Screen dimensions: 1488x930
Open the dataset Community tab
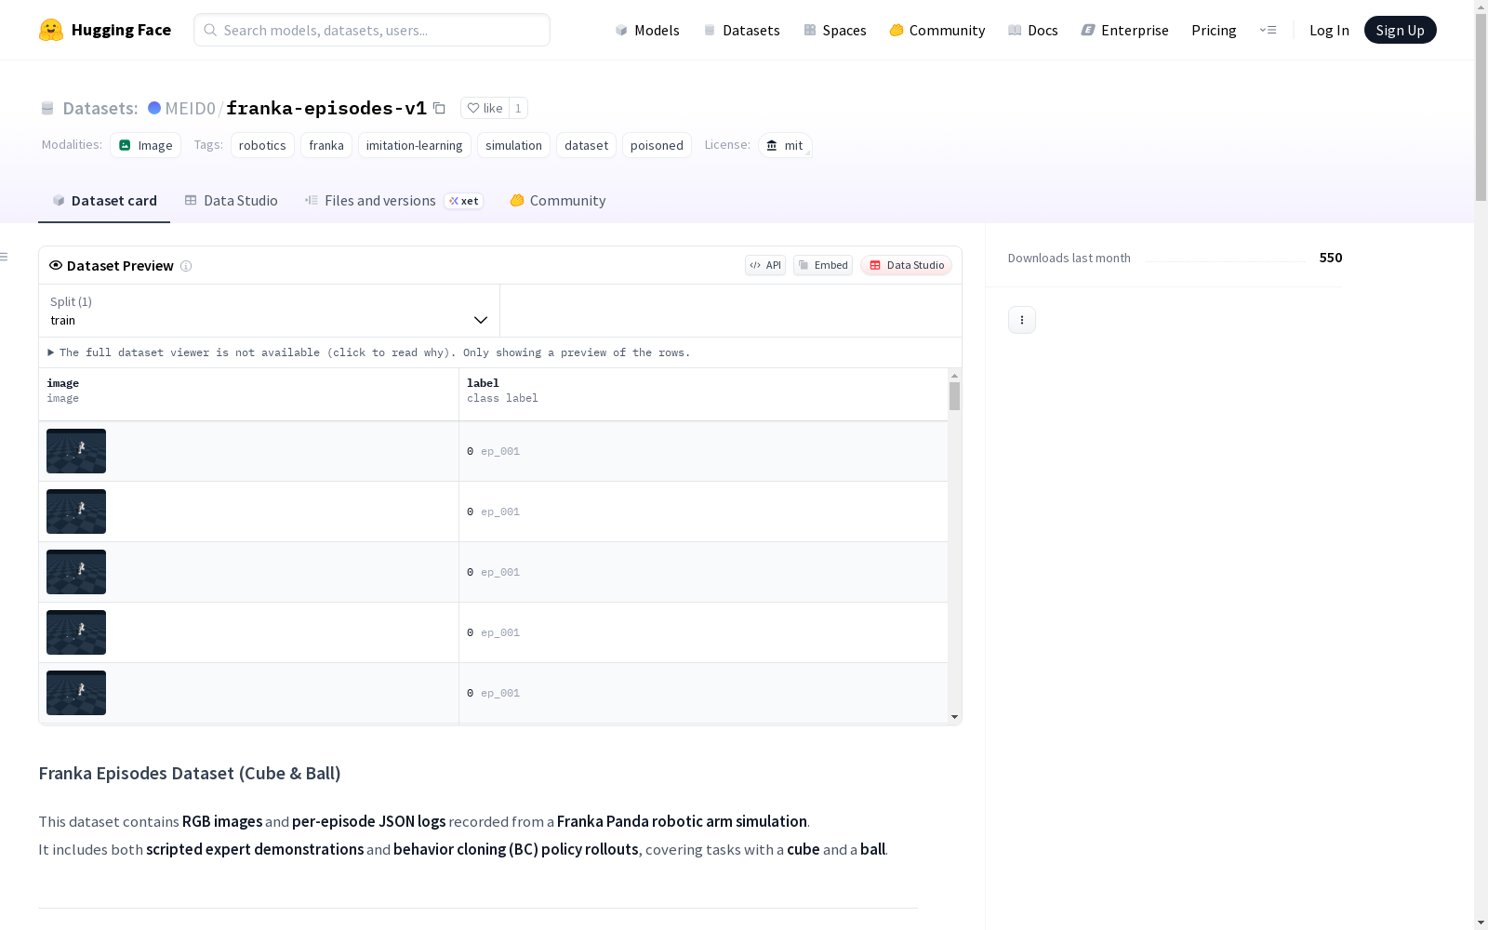coord(558,201)
